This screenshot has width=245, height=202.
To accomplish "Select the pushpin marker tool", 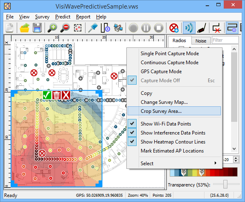I will 93,28.
